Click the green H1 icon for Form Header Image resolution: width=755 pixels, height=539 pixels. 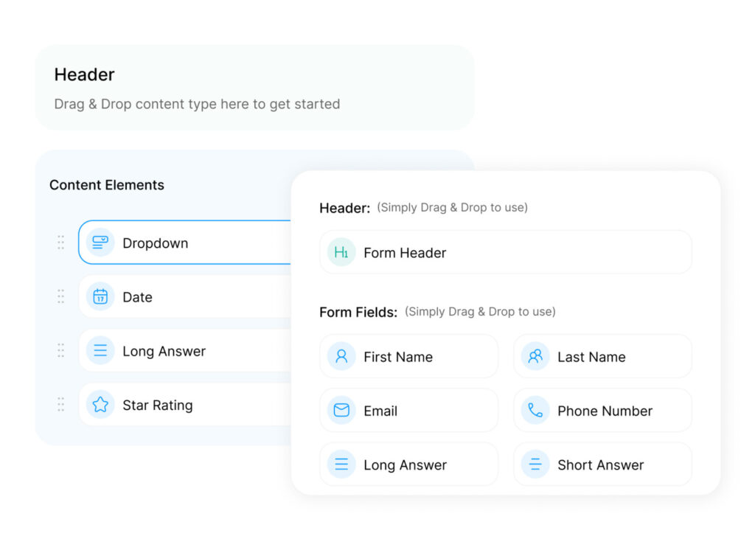pyautogui.click(x=341, y=252)
